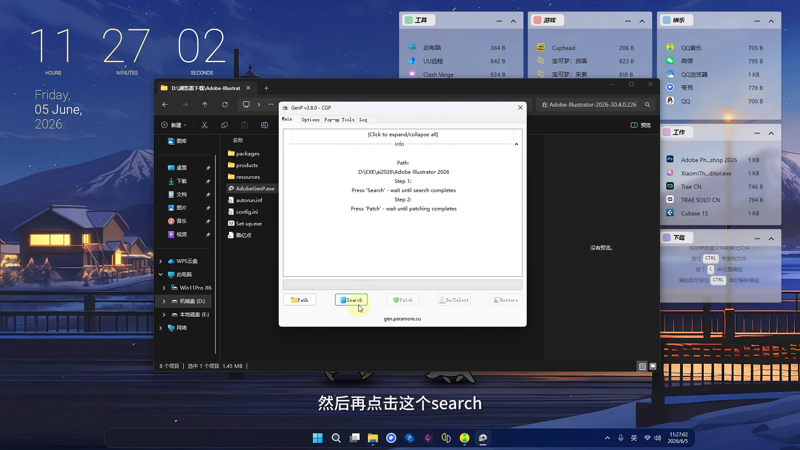
Task: Open the gen.paramore.su link
Action: point(402,319)
